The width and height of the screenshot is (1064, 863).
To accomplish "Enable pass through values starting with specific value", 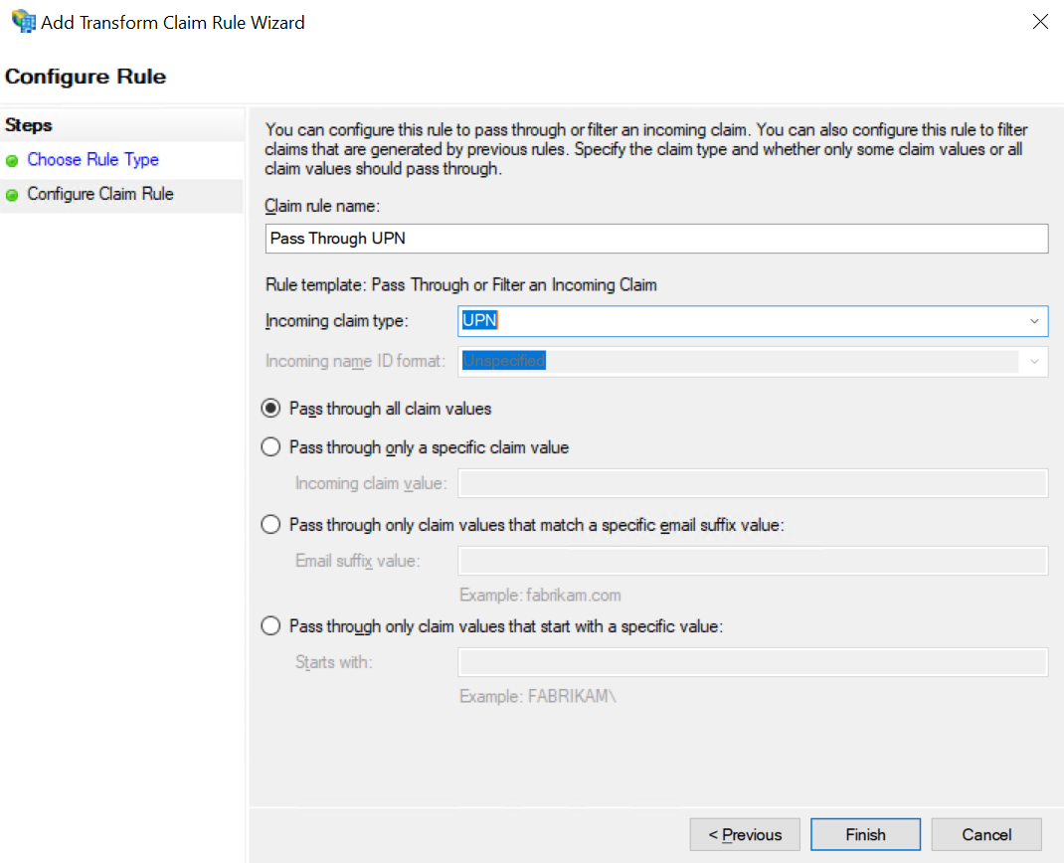I will pyautogui.click(x=270, y=626).
